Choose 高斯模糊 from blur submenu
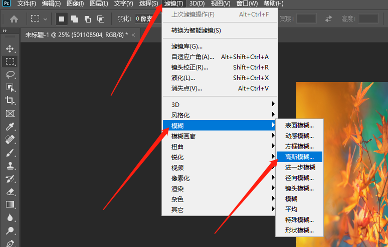Viewport: 388px width, 247px height. tap(299, 156)
